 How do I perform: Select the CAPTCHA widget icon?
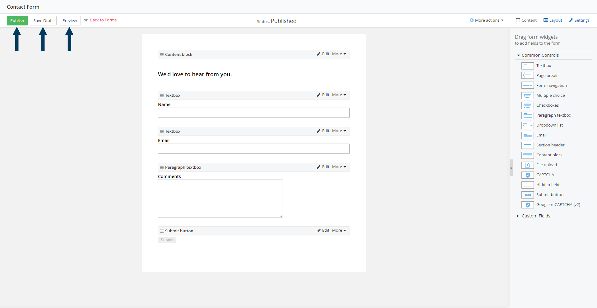tap(527, 175)
